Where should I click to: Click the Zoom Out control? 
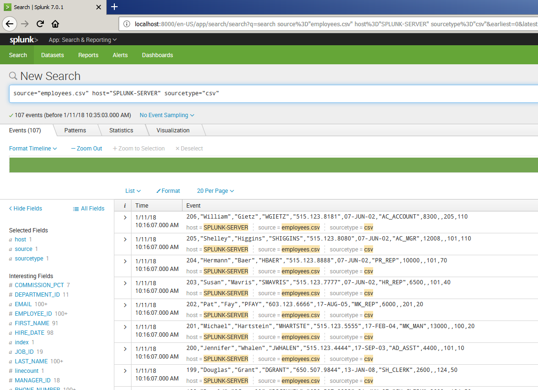pyautogui.click(x=86, y=148)
